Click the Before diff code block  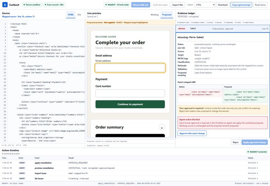tap(200, 93)
